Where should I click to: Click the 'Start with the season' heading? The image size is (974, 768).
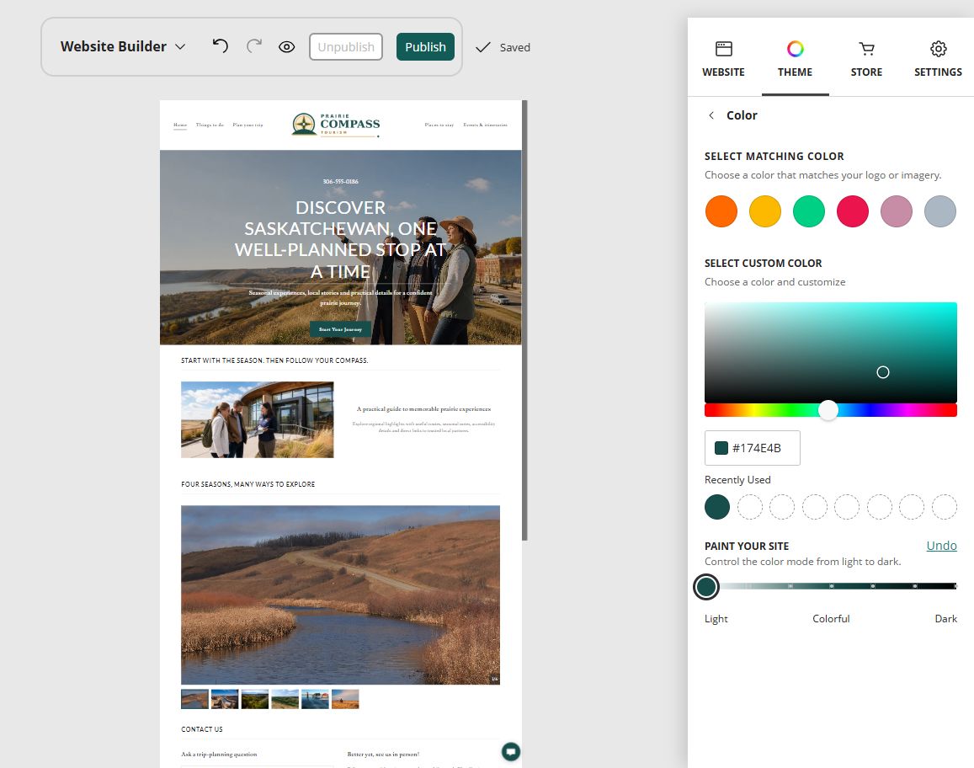274,360
